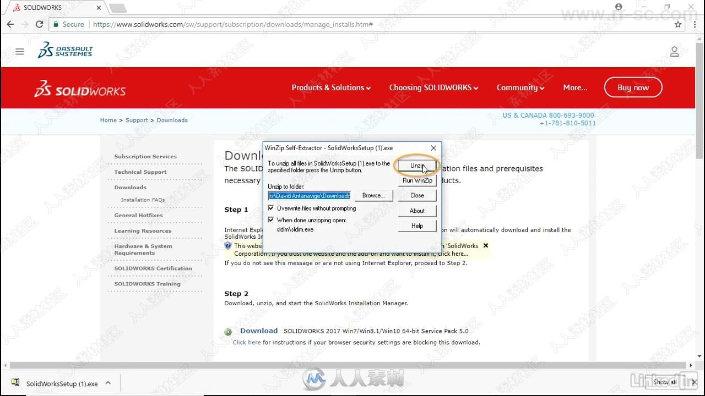
Task: Click the info icon in yellow notification
Action: click(x=228, y=246)
